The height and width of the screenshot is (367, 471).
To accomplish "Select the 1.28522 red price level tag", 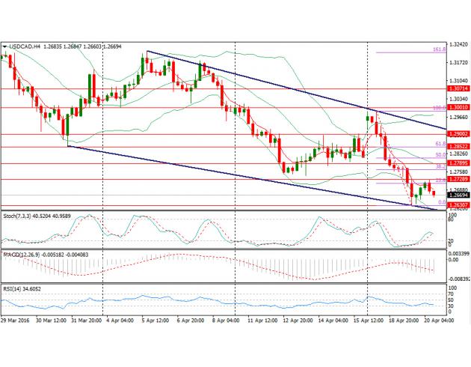I will pos(458,147).
